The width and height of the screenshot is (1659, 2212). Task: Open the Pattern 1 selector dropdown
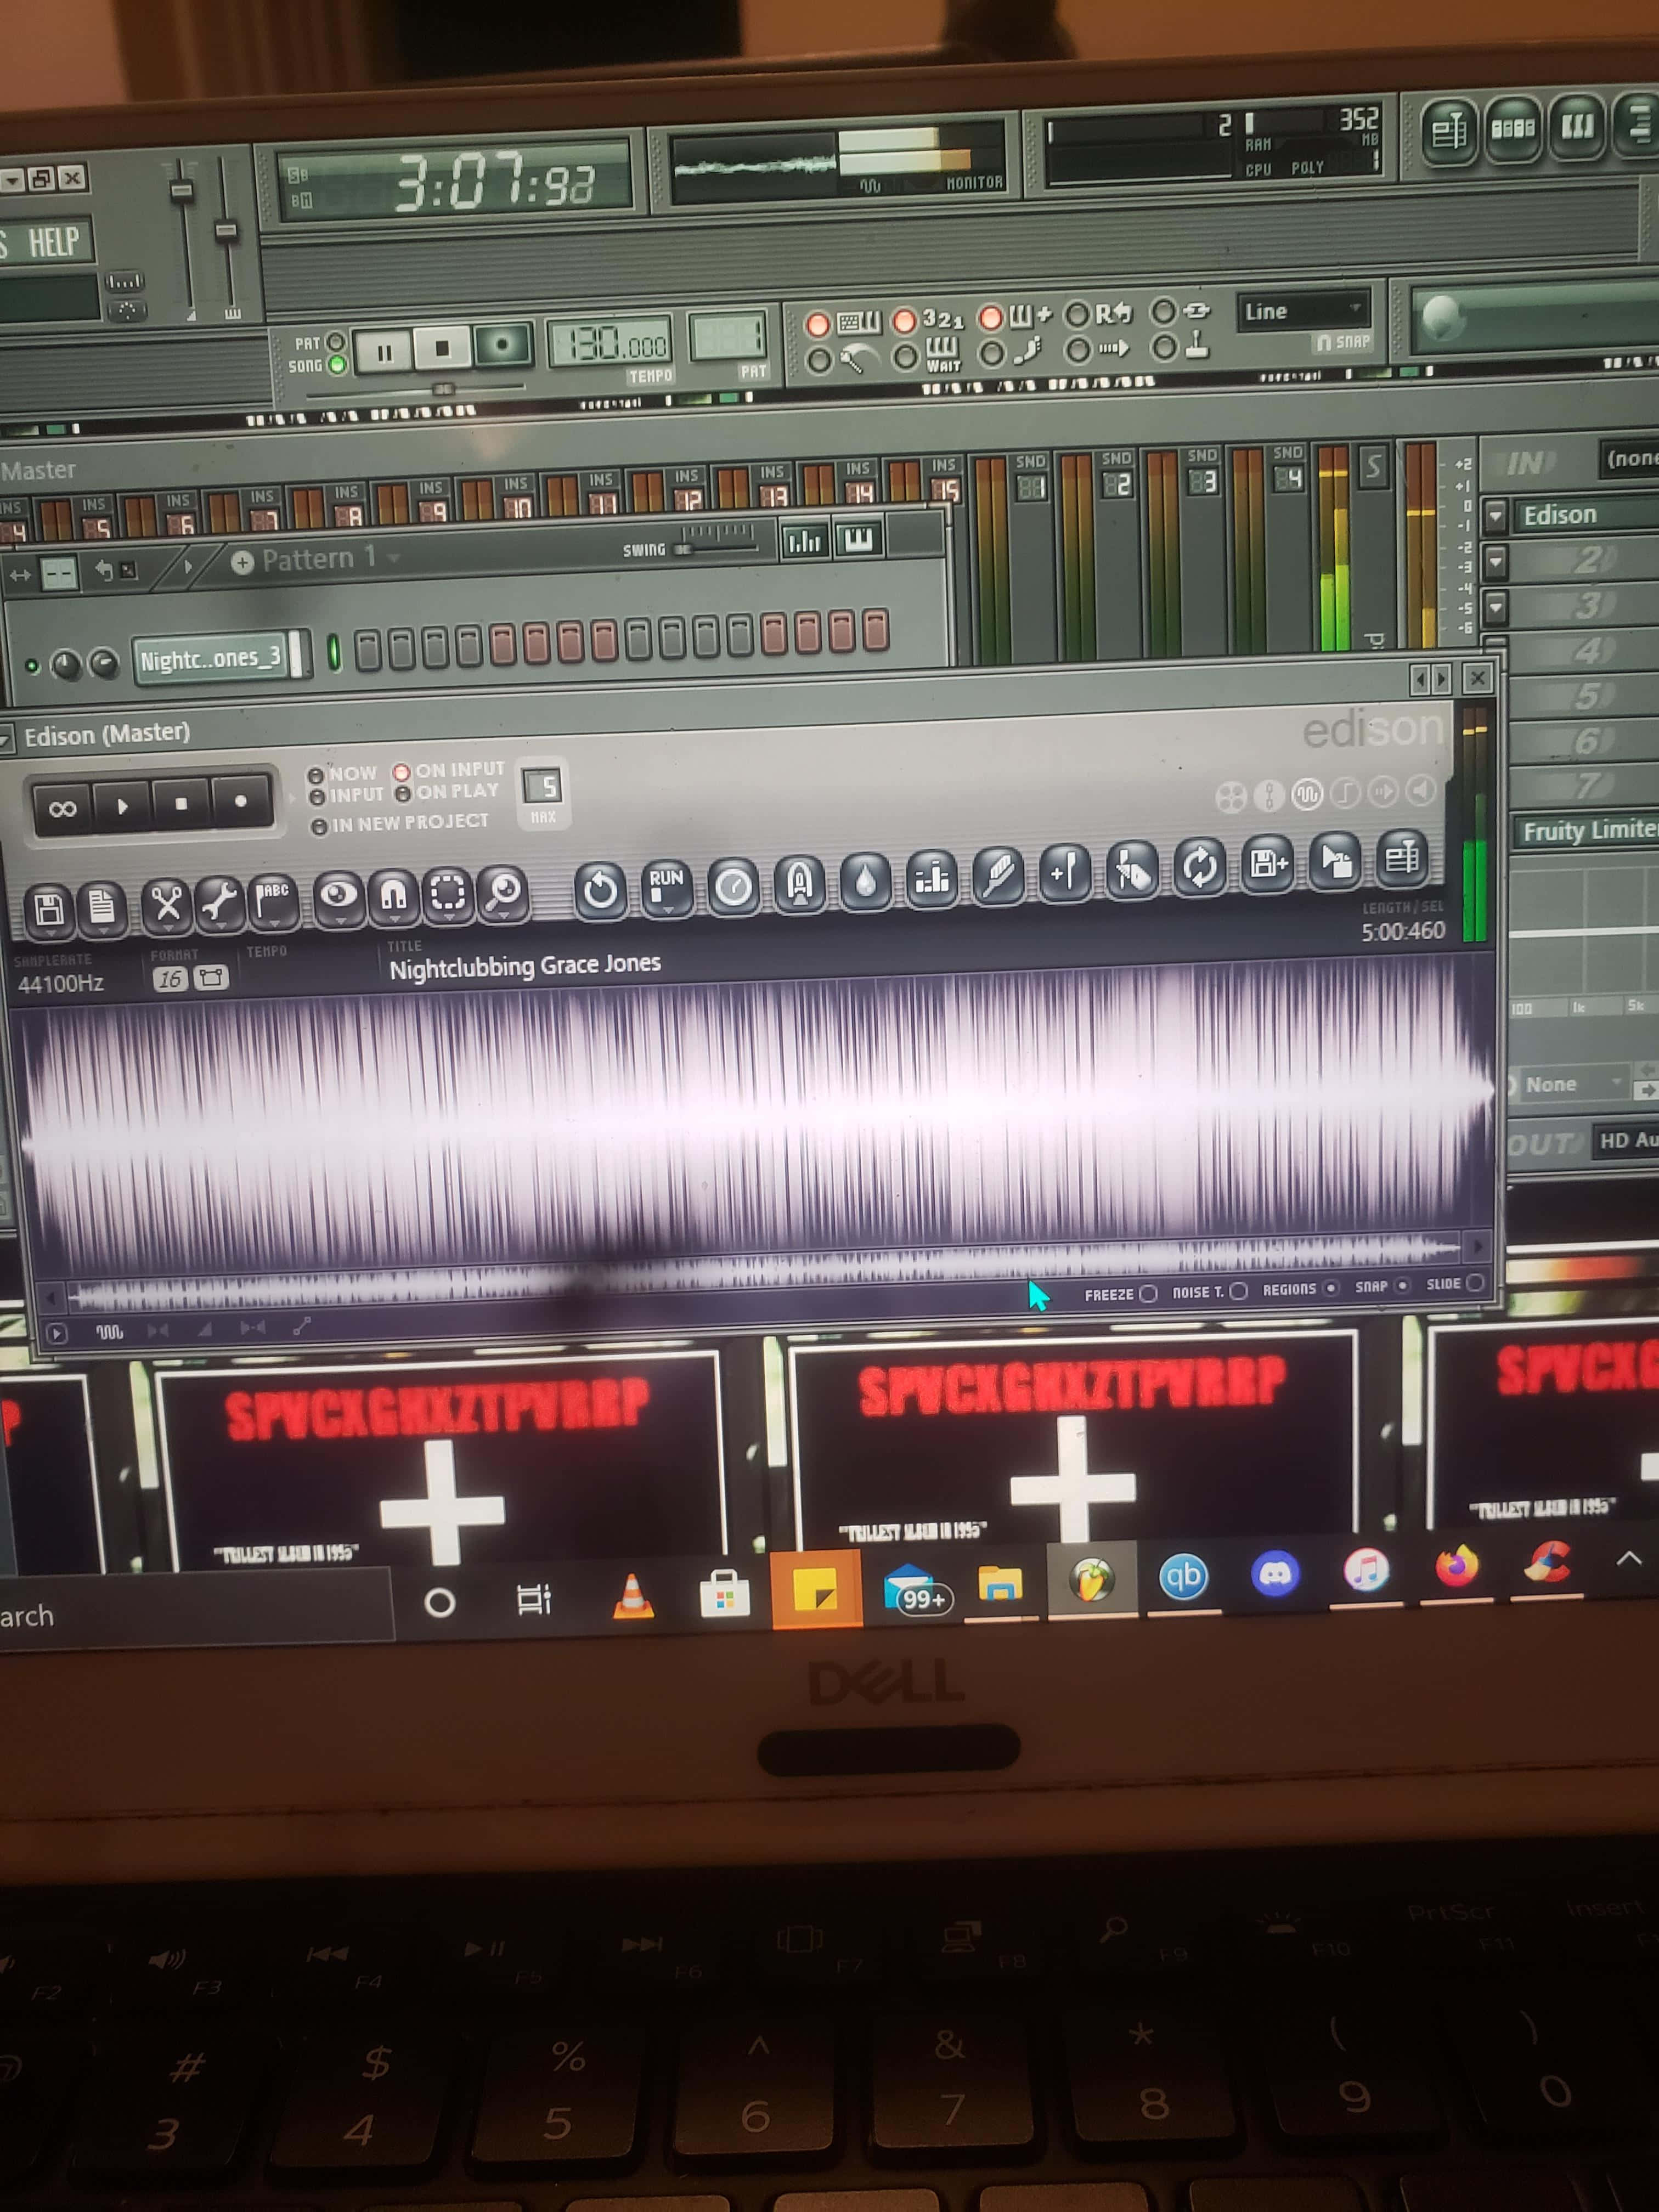click(x=318, y=559)
